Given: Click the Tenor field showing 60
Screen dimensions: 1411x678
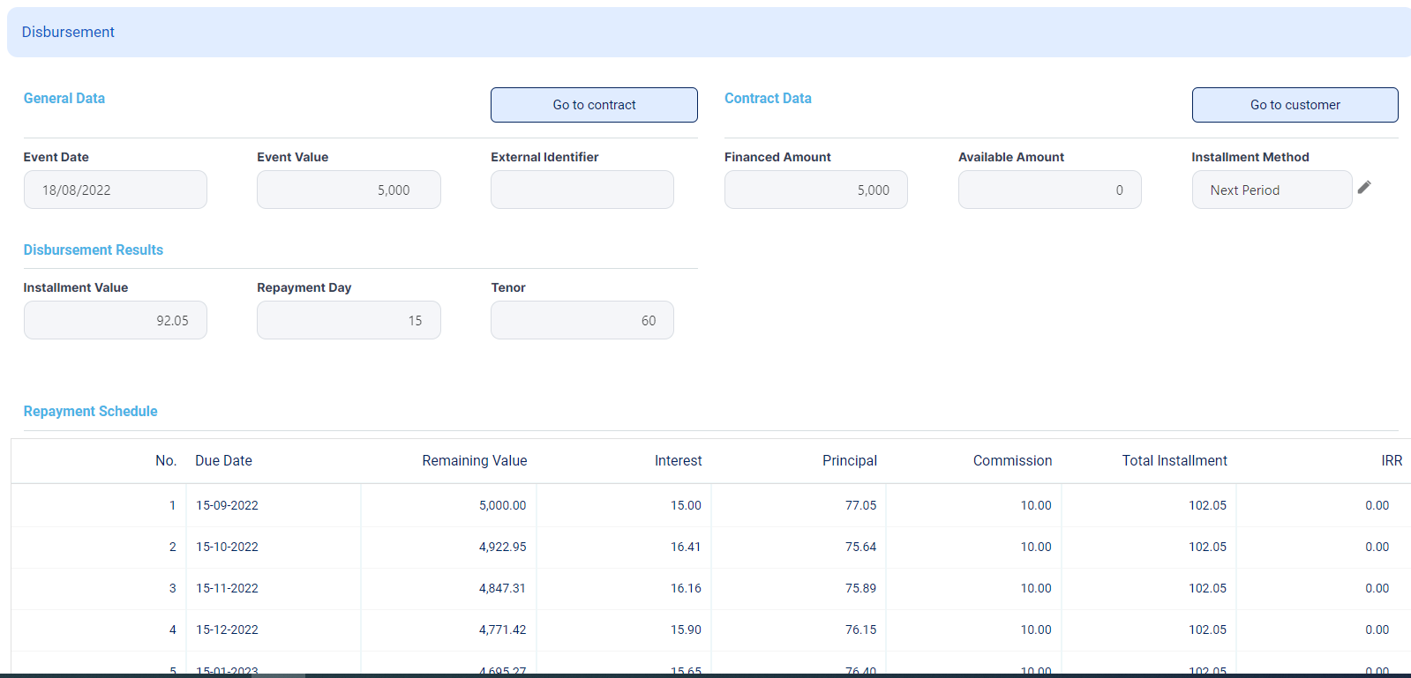Looking at the screenshot, I should click(582, 320).
